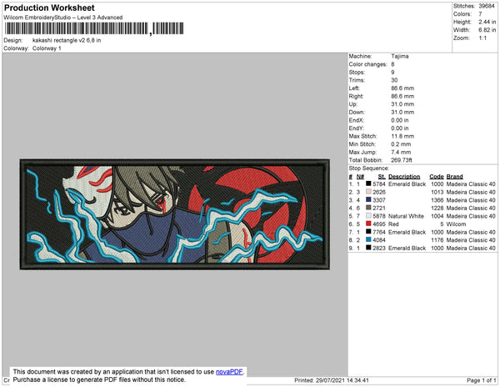Click the Zoom value '1:1'
Image resolution: width=500 pixels, height=387 pixels.
(482, 38)
